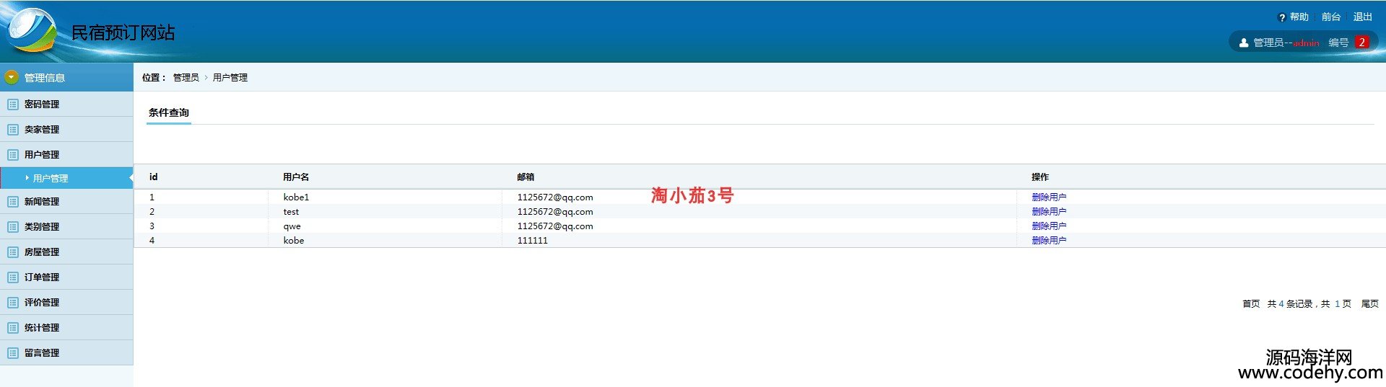Click the list icon beside 密码管理
1386x387 pixels.
12,104
